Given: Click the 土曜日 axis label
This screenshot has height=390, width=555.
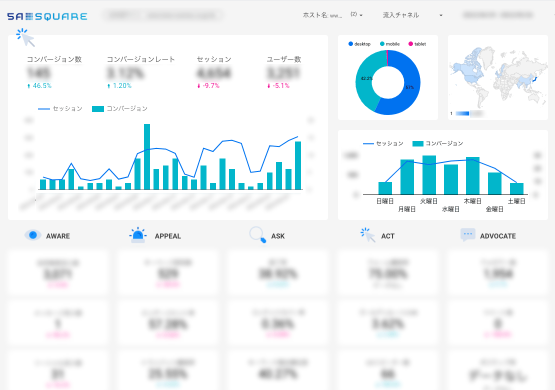Looking at the screenshot, I should (x=516, y=201).
